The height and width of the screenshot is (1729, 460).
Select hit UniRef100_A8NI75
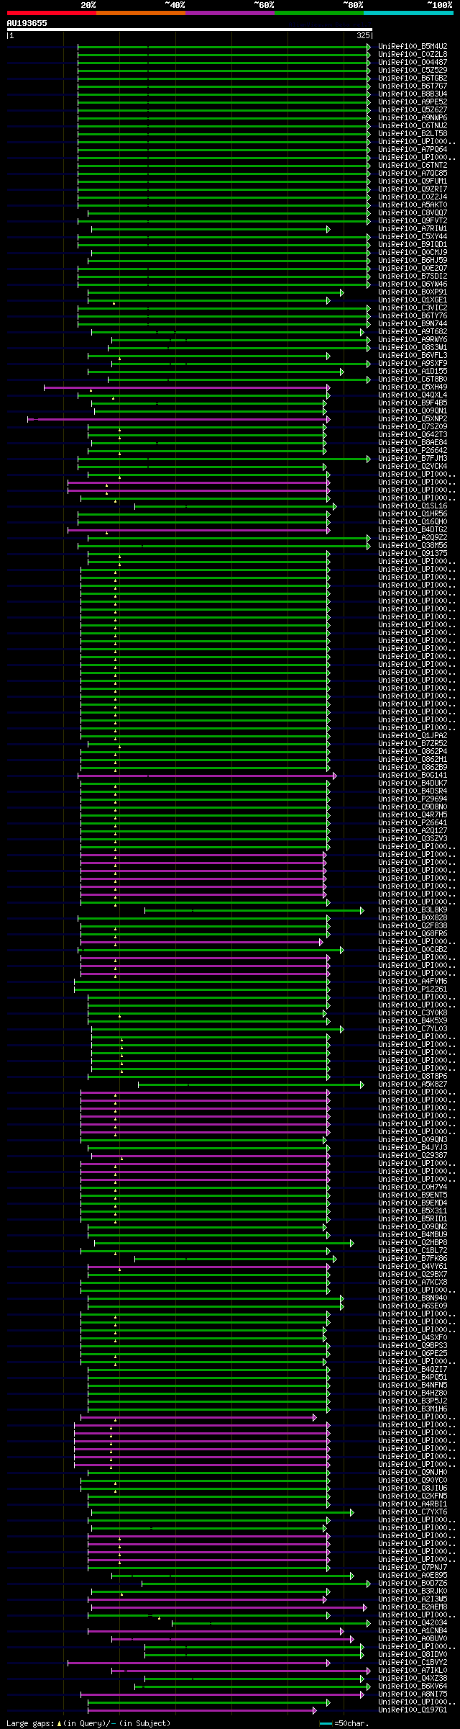click(413, 1694)
